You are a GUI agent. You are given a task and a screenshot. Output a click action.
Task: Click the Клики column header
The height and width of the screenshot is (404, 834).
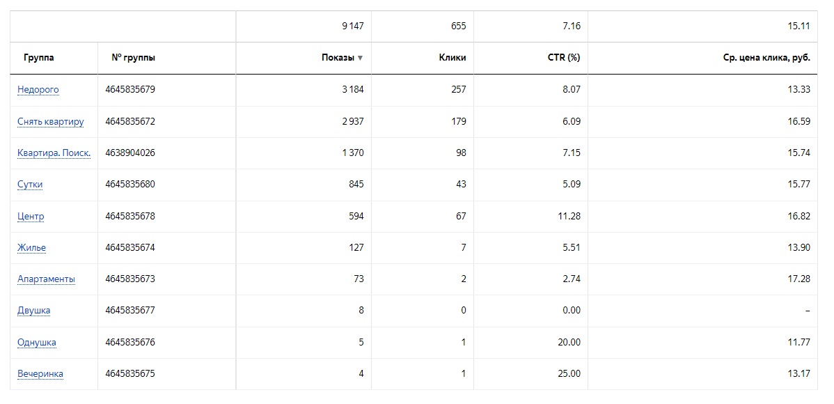(453, 58)
